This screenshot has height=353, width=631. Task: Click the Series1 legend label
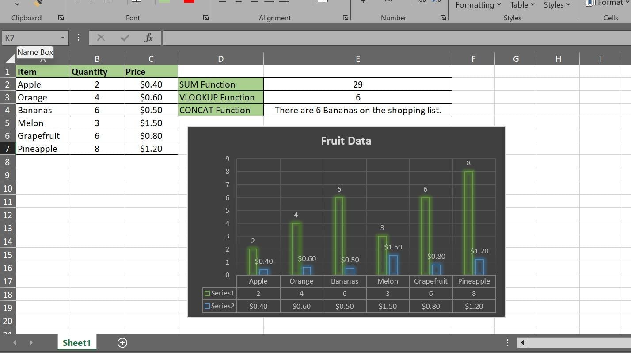[x=223, y=293]
